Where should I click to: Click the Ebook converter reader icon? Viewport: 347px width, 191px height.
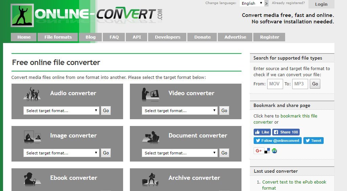[32, 179]
